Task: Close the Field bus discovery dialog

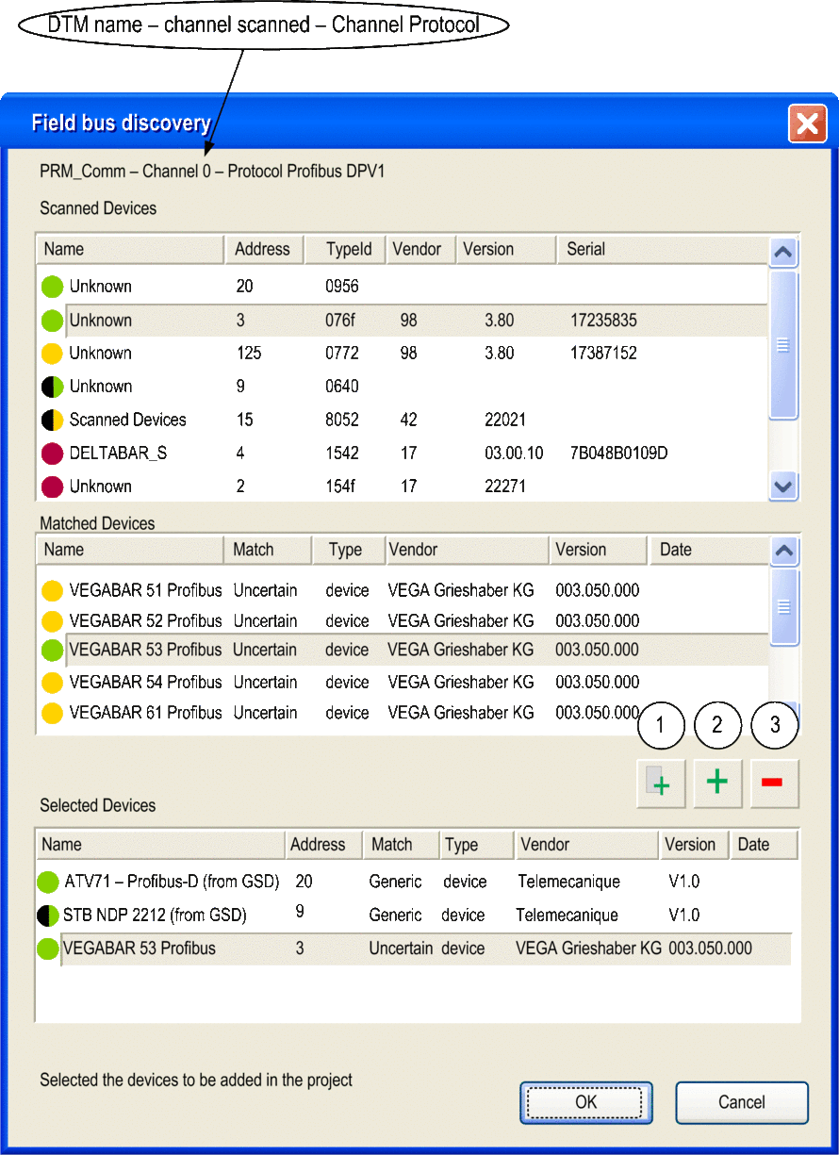Action: (807, 124)
